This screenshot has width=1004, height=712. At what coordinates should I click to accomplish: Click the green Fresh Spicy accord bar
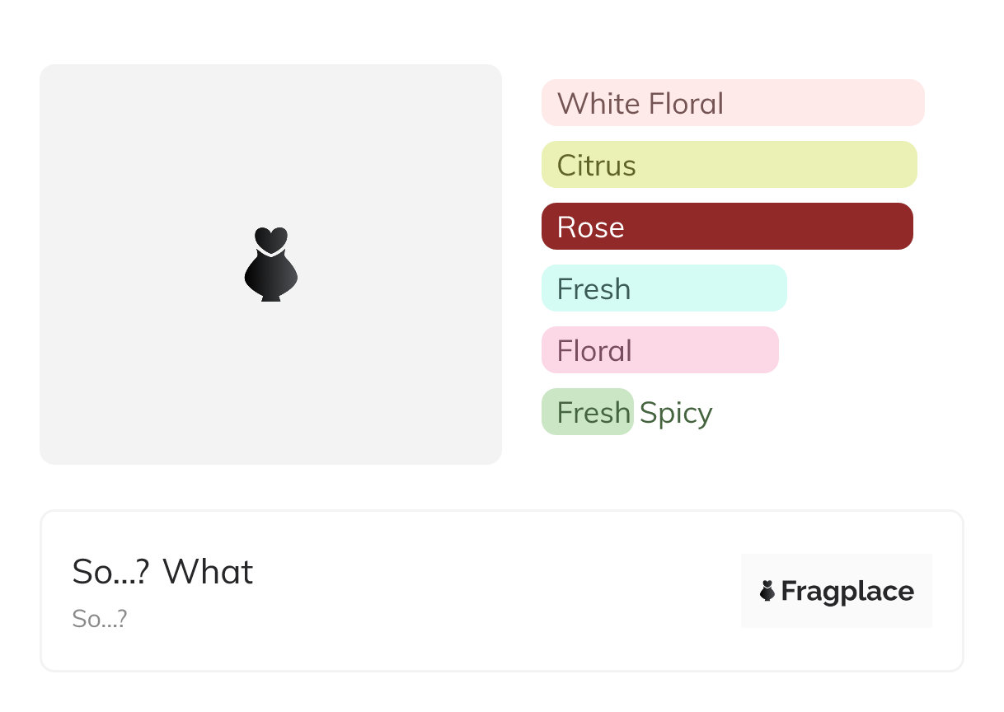tap(587, 412)
